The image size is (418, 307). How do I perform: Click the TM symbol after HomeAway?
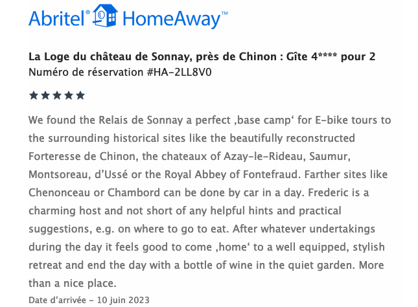coord(224,13)
